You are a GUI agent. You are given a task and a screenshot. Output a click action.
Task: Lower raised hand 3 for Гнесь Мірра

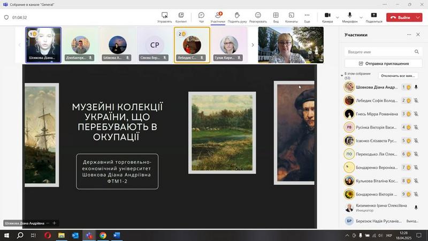coord(406,114)
